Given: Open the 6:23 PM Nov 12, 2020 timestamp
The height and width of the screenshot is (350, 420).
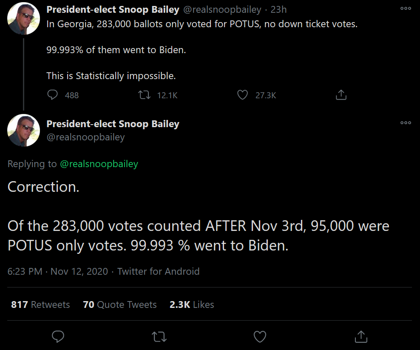Looking at the screenshot, I should [57, 271].
